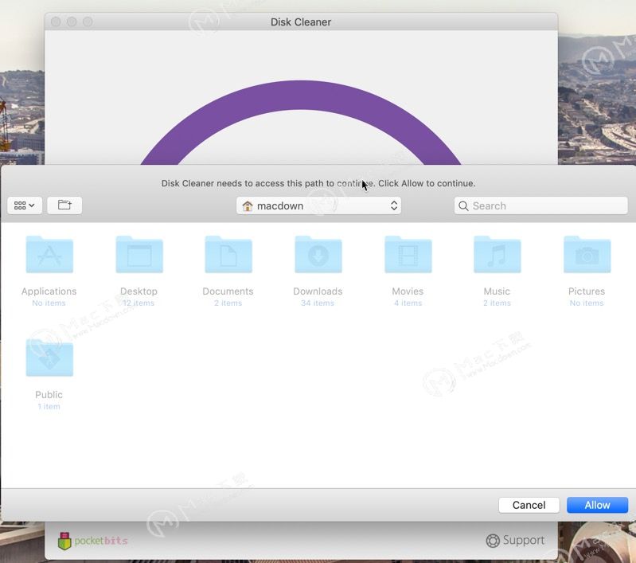This screenshot has width=636, height=563.
Task: Open the Public folder icon
Action: tap(49, 358)
